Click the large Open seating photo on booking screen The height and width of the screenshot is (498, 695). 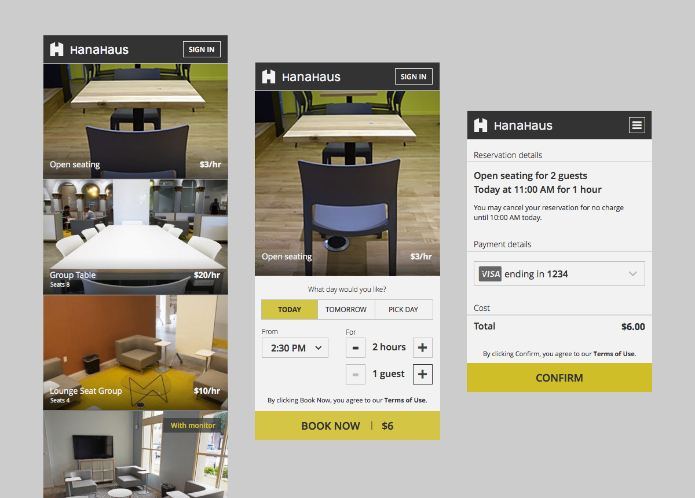coord(348,183)
